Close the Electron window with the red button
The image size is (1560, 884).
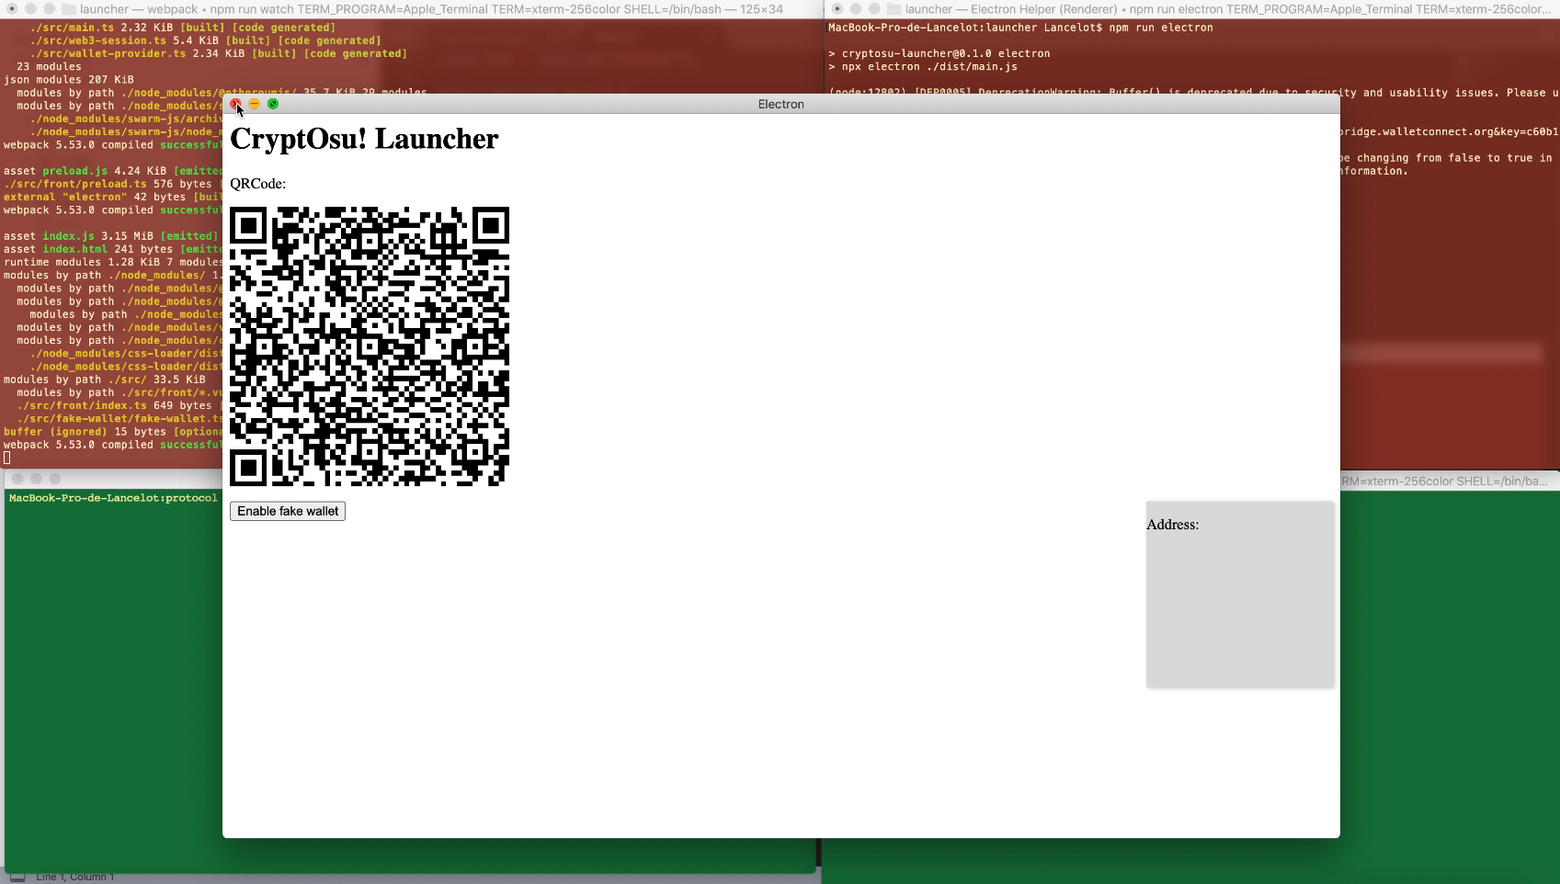(x=235, y=104)
